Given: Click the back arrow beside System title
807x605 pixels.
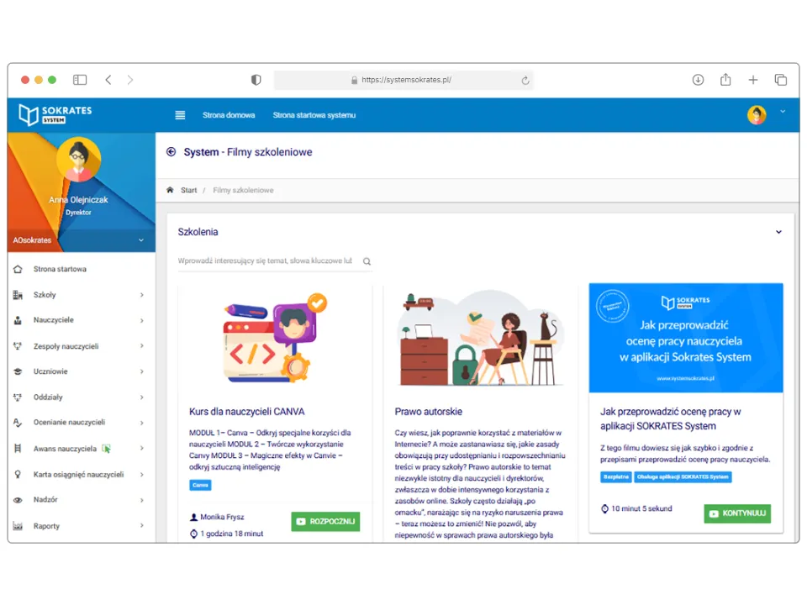Looking at the screenshot, I should 171,152.
